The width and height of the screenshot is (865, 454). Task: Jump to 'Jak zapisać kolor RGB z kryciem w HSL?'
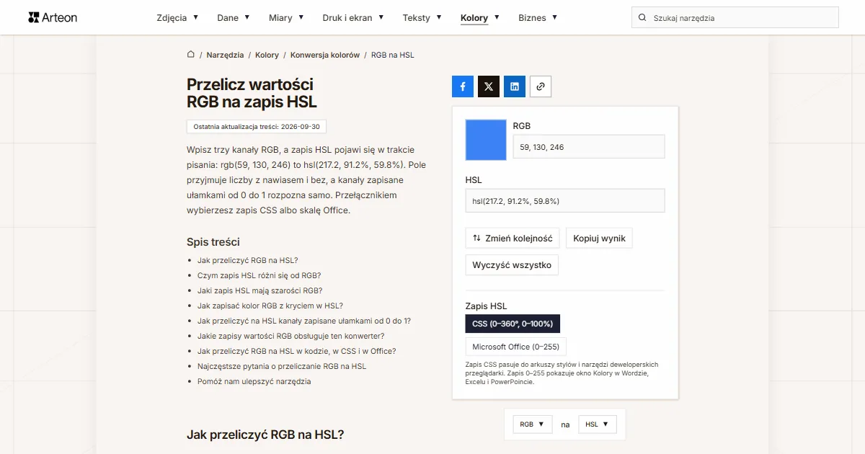click(270, 306)
